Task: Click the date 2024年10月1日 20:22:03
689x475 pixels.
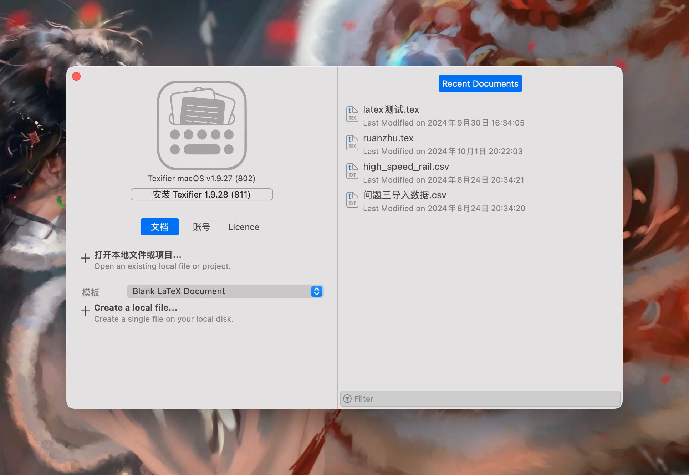Action: (475, 151)
